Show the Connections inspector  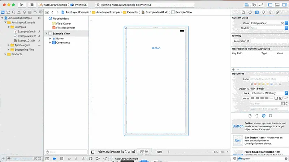277,12
